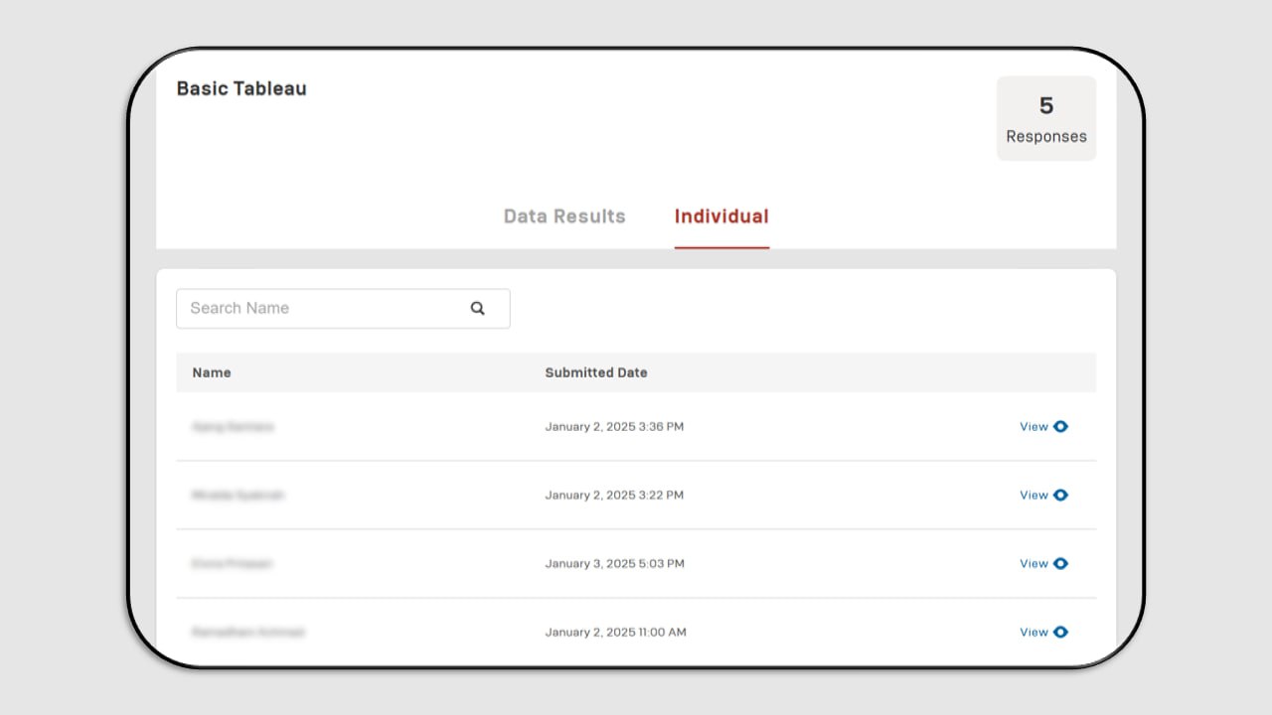Open View link for 3:36 PM submission
This screenshot has height=715, width=1272.
[1033, 427]
